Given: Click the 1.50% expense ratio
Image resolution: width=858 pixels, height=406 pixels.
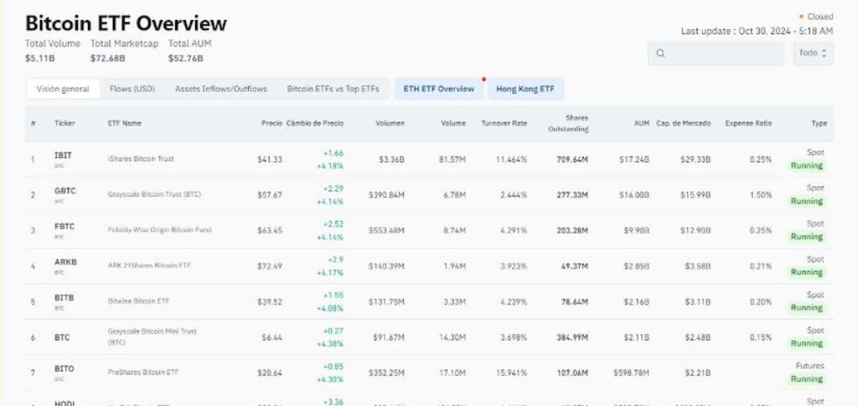Looking at the screenshot, I should pos(761,195).
